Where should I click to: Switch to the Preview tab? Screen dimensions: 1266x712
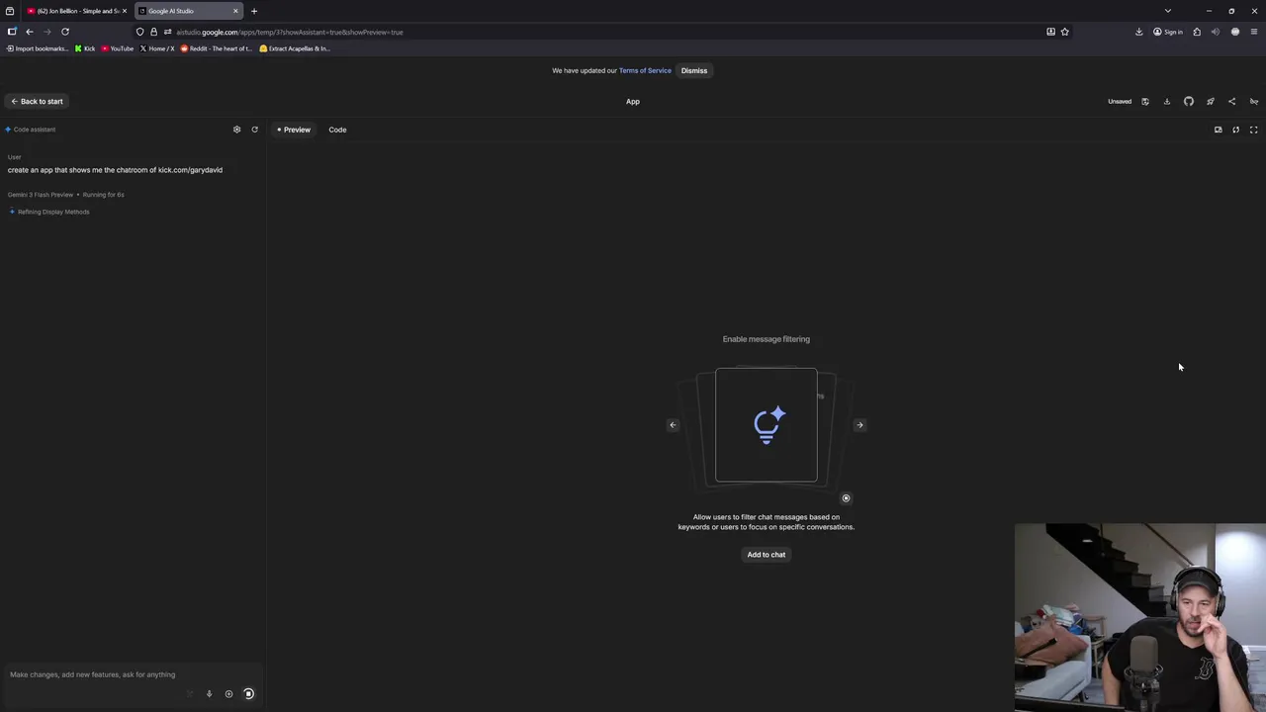click(x=294, y=130)
